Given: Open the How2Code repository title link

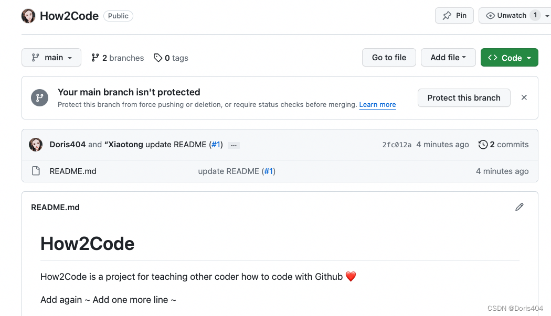Looking at the screenshot, I should click(x=69, y=16).
